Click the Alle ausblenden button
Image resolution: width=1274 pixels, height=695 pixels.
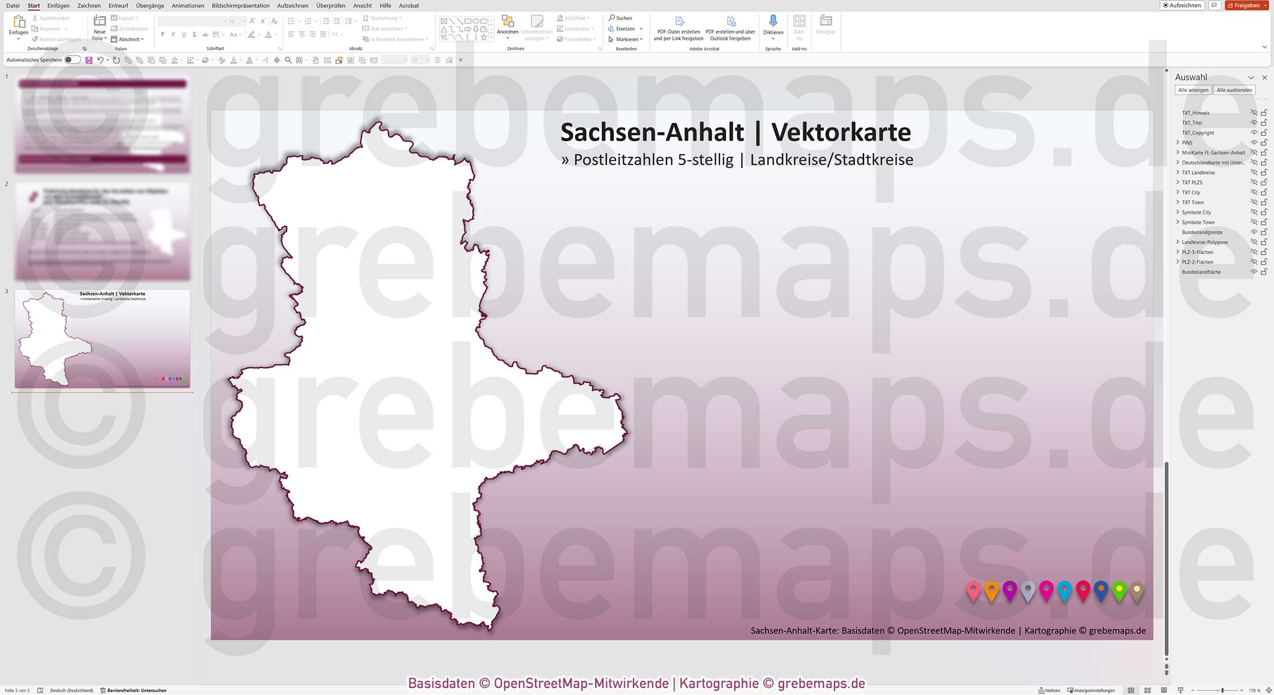click(x=1234, y=90)
